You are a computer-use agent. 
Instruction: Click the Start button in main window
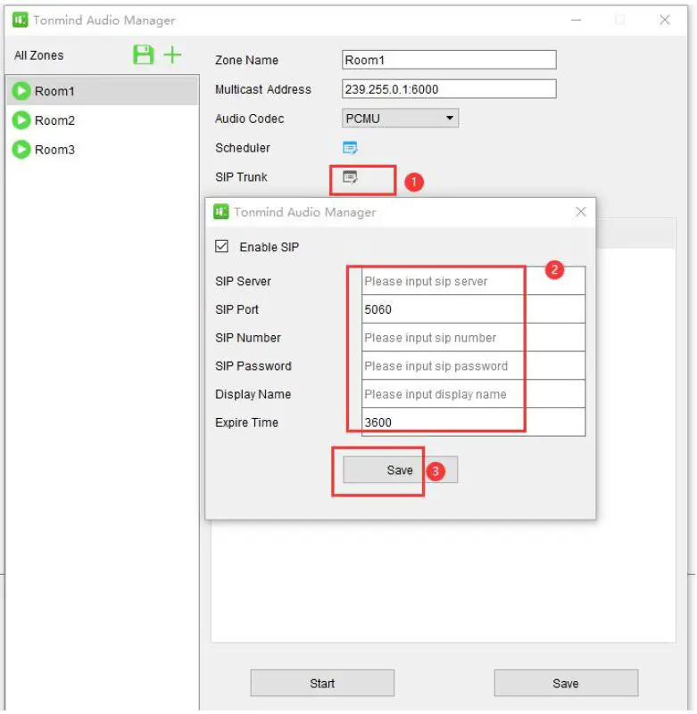point(322,683)
